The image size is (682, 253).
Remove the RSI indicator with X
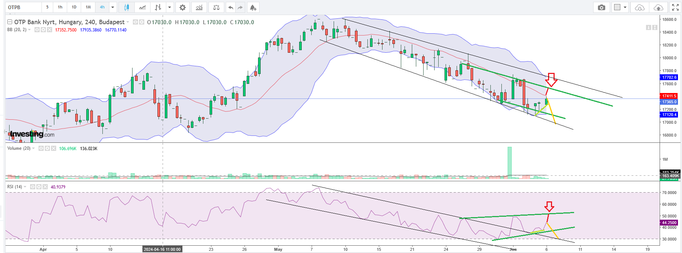45,187
